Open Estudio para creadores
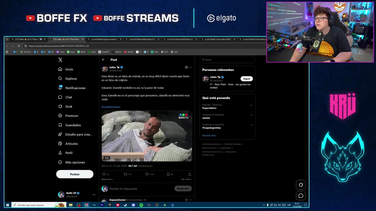 pyautogui.click(x=75, y=134)
